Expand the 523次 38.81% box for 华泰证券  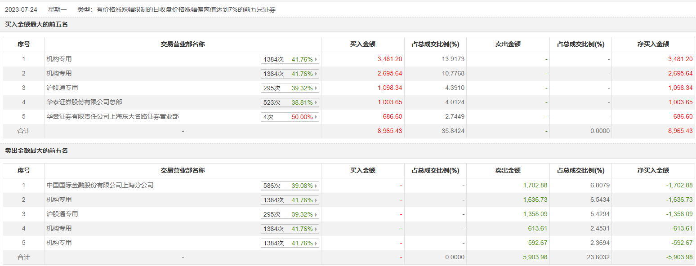(290, 102)
